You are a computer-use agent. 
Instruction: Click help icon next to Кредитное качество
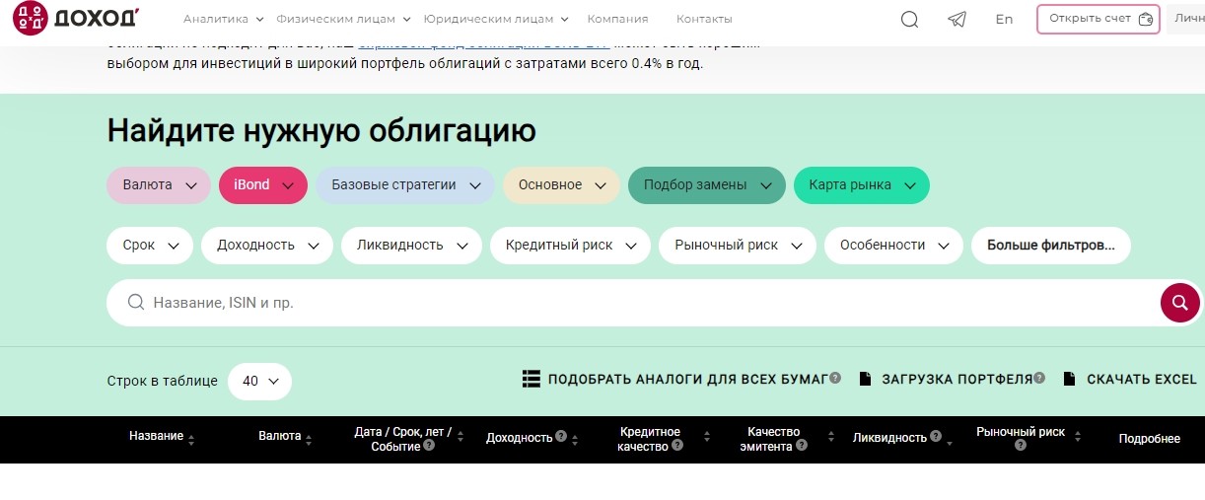point(676,446)
